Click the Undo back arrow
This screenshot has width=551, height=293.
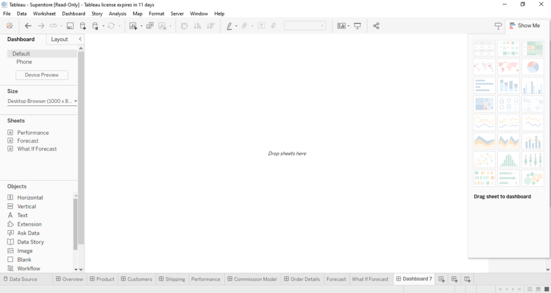(29, 26)
